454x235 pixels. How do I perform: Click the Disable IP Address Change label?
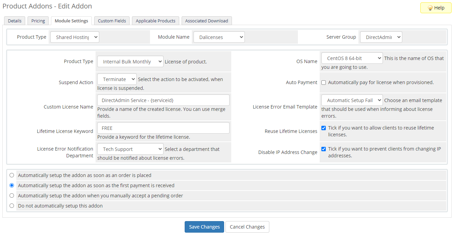pyautogui.click(x=288, y=152)
